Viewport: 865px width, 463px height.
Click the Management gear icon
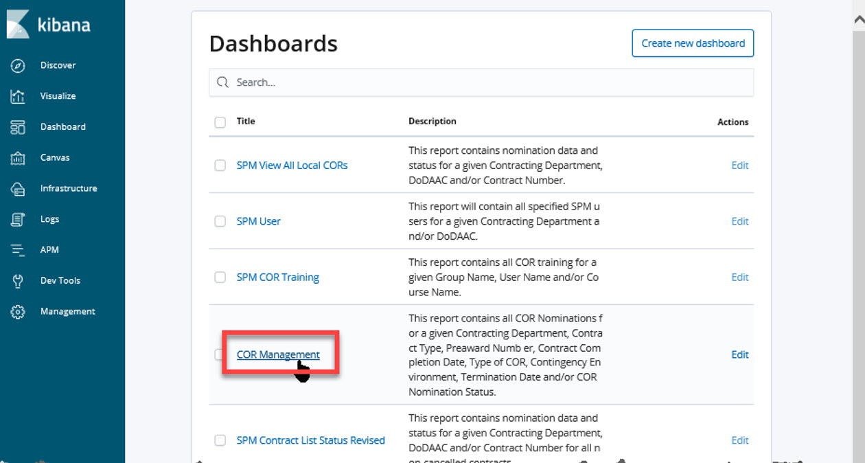(x=18, y=312)
